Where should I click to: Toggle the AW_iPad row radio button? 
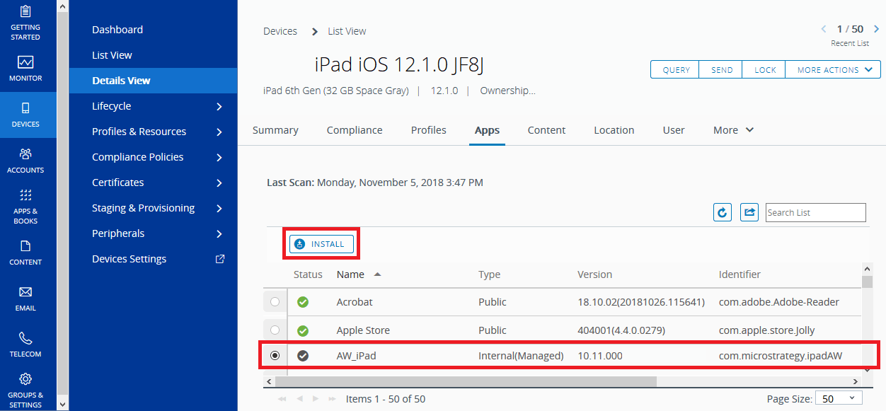pos(275,356)
